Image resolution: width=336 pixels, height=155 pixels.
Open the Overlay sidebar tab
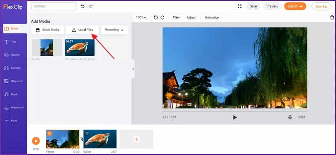pyautogui.click(x=12, y=55)
